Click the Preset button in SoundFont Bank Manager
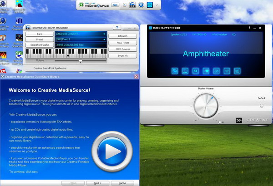The height and width of the screenshot is (186, 273). point(40,39)
